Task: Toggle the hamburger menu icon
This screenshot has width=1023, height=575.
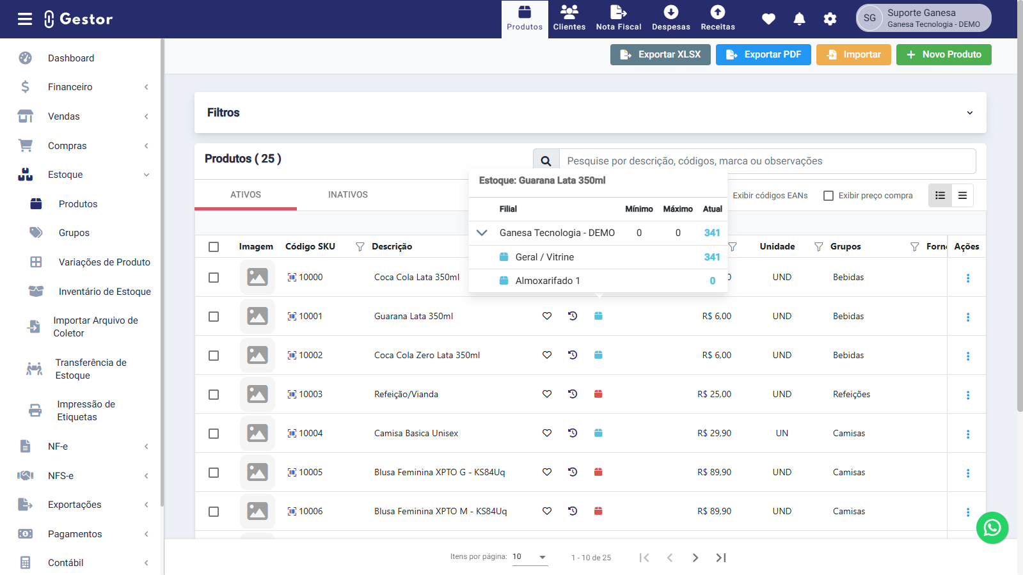Action: coord(25,19)
